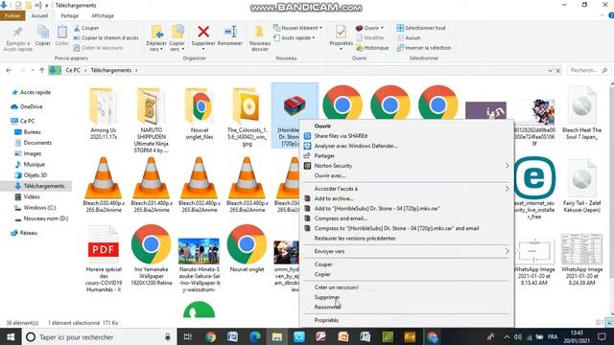Click Aucun in Sélectionner group

(x=409, y=38)
